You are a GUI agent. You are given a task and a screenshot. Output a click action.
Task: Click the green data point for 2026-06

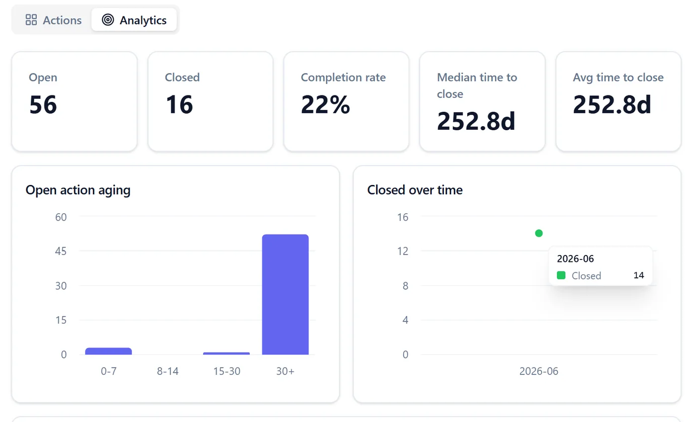(x=539, y=233)
